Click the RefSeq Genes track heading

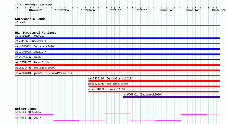click(x=26, y=109)
